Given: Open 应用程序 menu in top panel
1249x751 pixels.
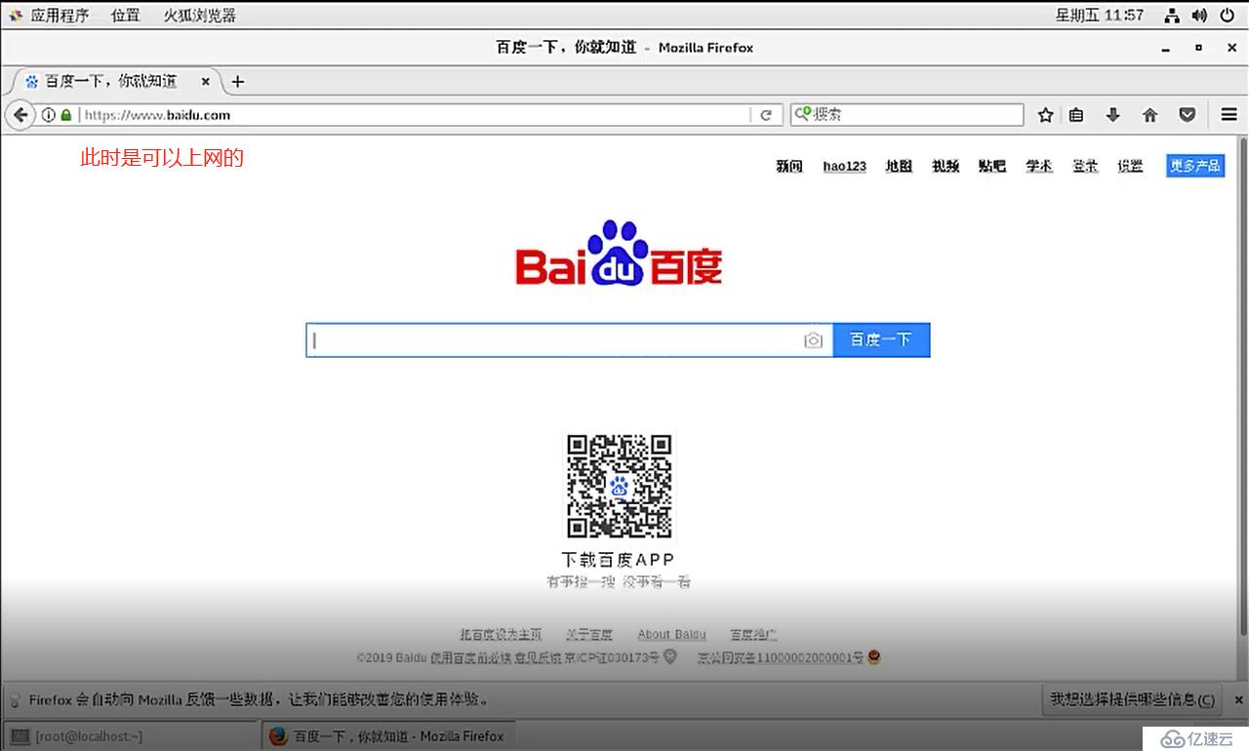Looking at the screenshot, I should pos(60,15).
